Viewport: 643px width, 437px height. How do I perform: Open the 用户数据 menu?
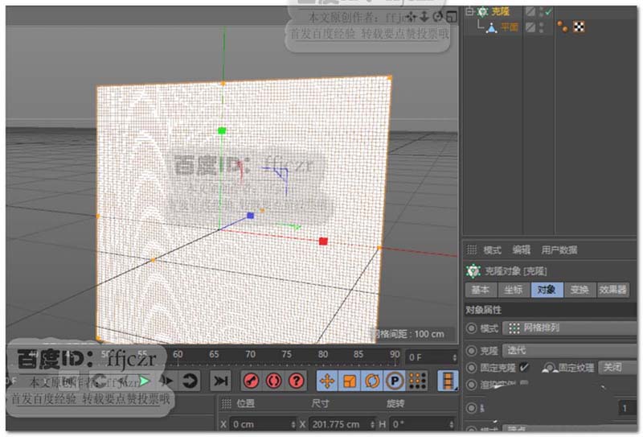click(x=559, y=249)
